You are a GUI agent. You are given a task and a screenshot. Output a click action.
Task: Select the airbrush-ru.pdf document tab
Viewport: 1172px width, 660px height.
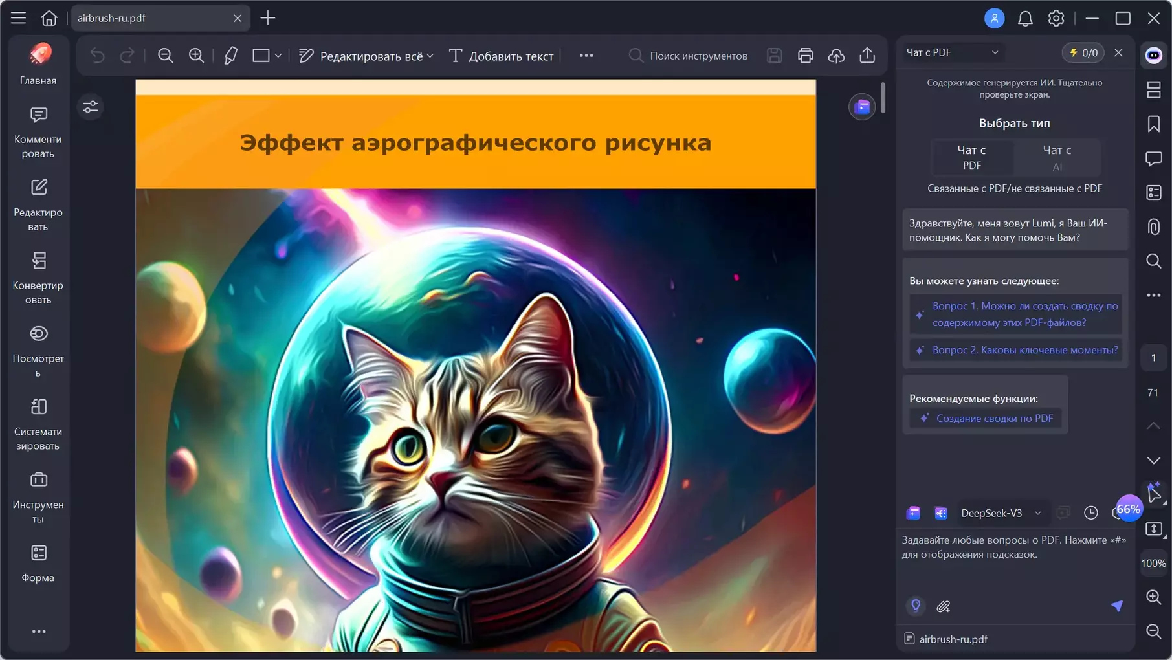point(151,18)
